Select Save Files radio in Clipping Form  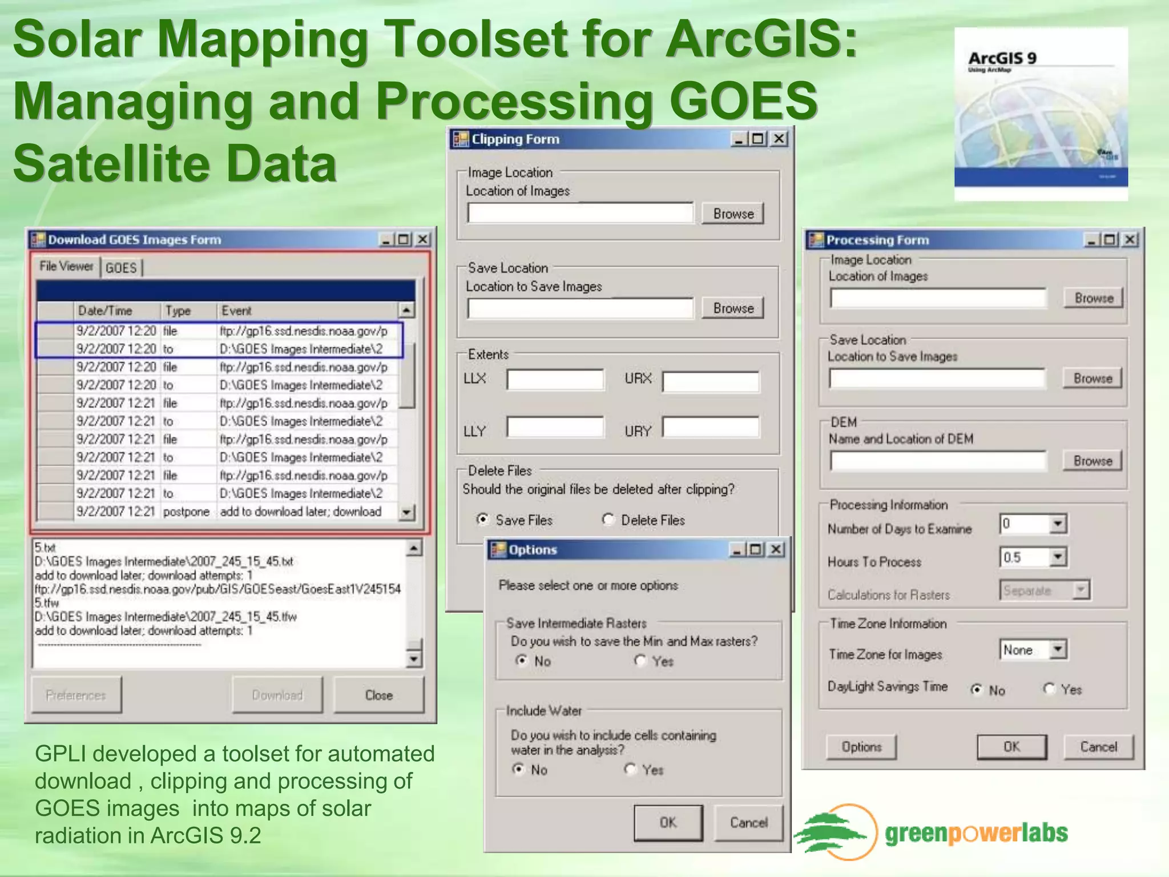tap(483, 519)
